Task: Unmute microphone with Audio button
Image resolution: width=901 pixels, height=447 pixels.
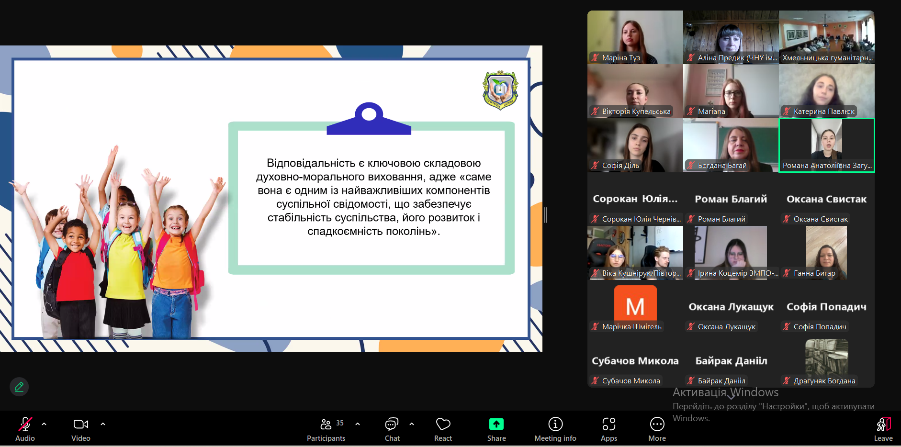Action: click(25, 429)
